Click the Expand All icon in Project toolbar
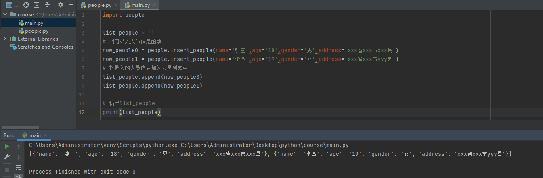 pyautogui.click(x=37, y=5)
